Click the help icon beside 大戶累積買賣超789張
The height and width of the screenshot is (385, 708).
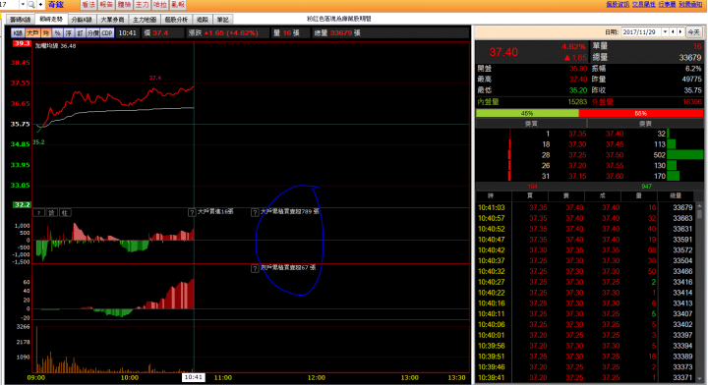255,212
